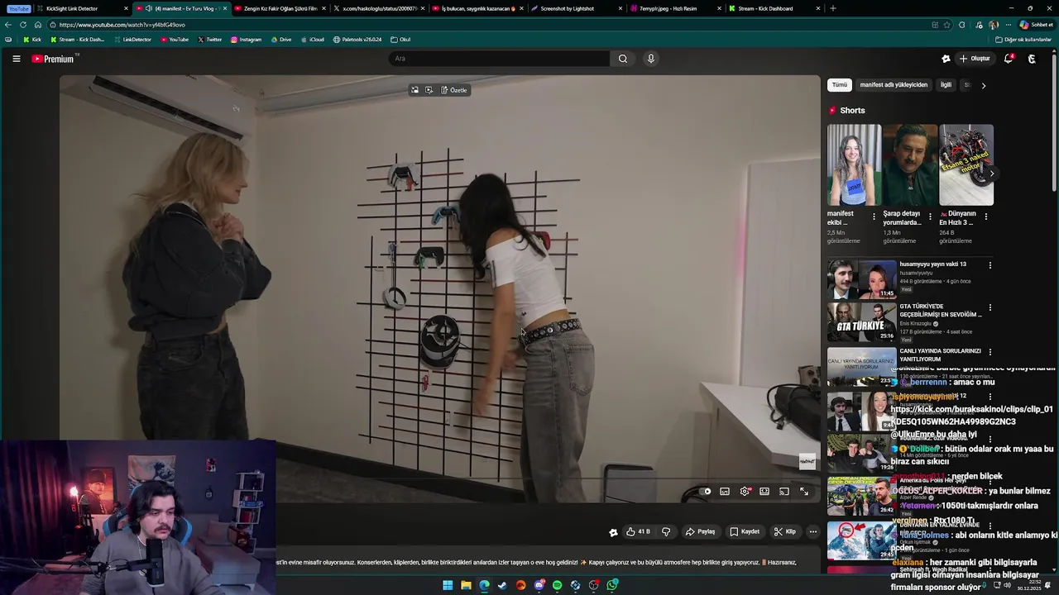
Task: Open 'manifest ekibi' Short thumbnail
Action: point(854,165)
